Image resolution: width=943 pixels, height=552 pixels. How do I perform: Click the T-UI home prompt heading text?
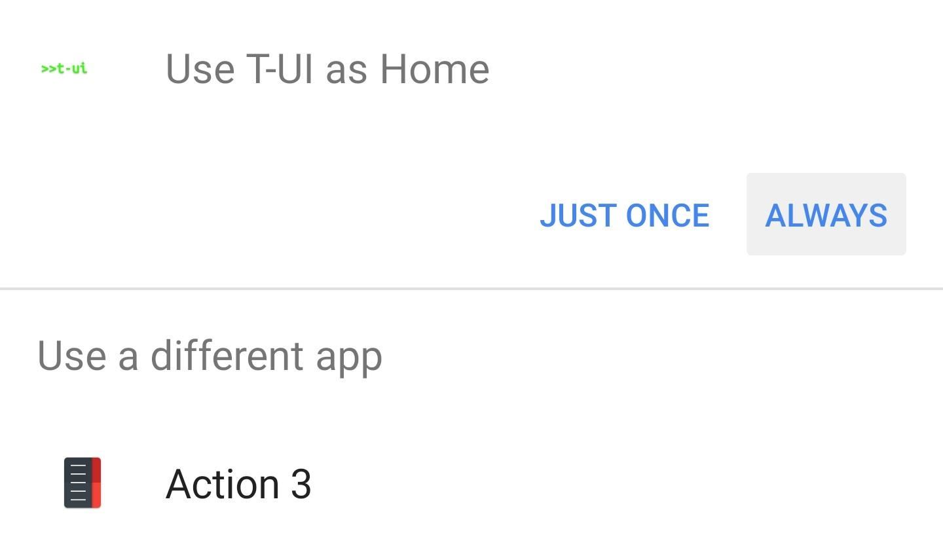click(327, 69)
